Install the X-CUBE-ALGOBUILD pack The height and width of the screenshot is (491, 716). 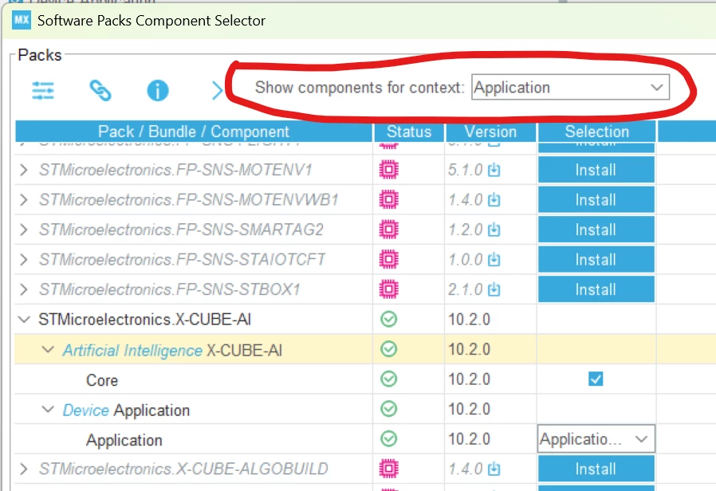point(596,469)
